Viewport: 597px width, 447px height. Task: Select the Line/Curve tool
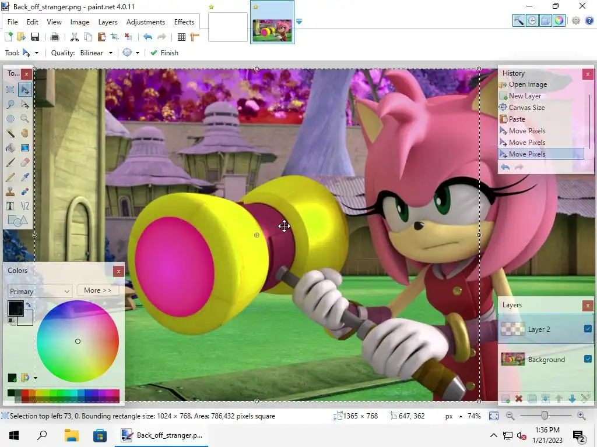[x=24, y=206]
